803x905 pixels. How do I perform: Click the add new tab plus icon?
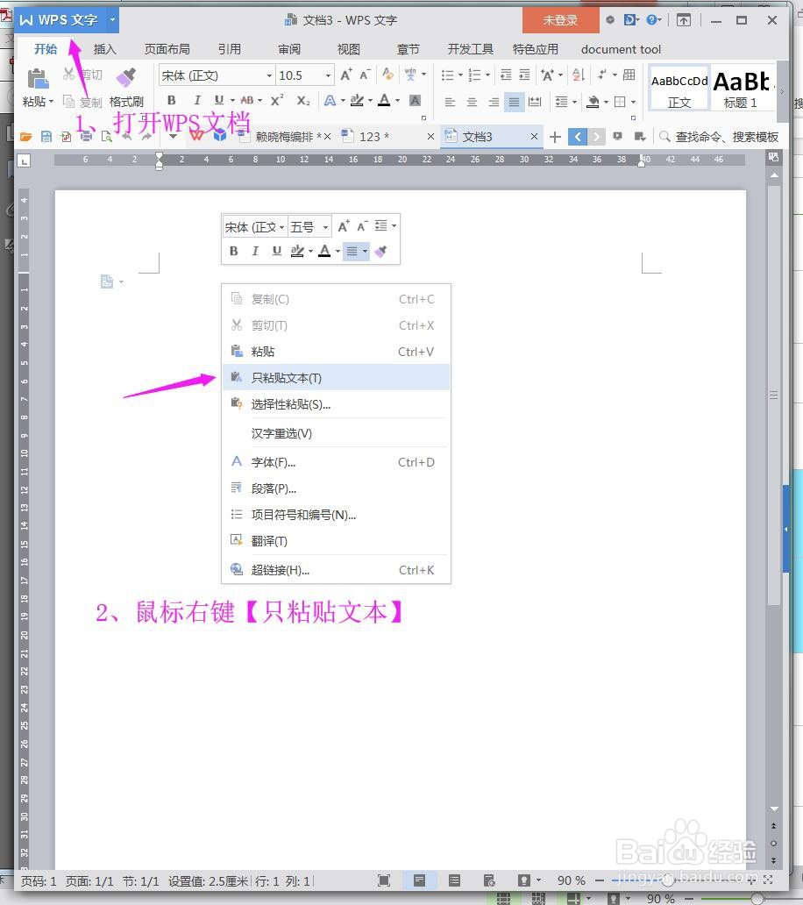(x=555, y=137)
